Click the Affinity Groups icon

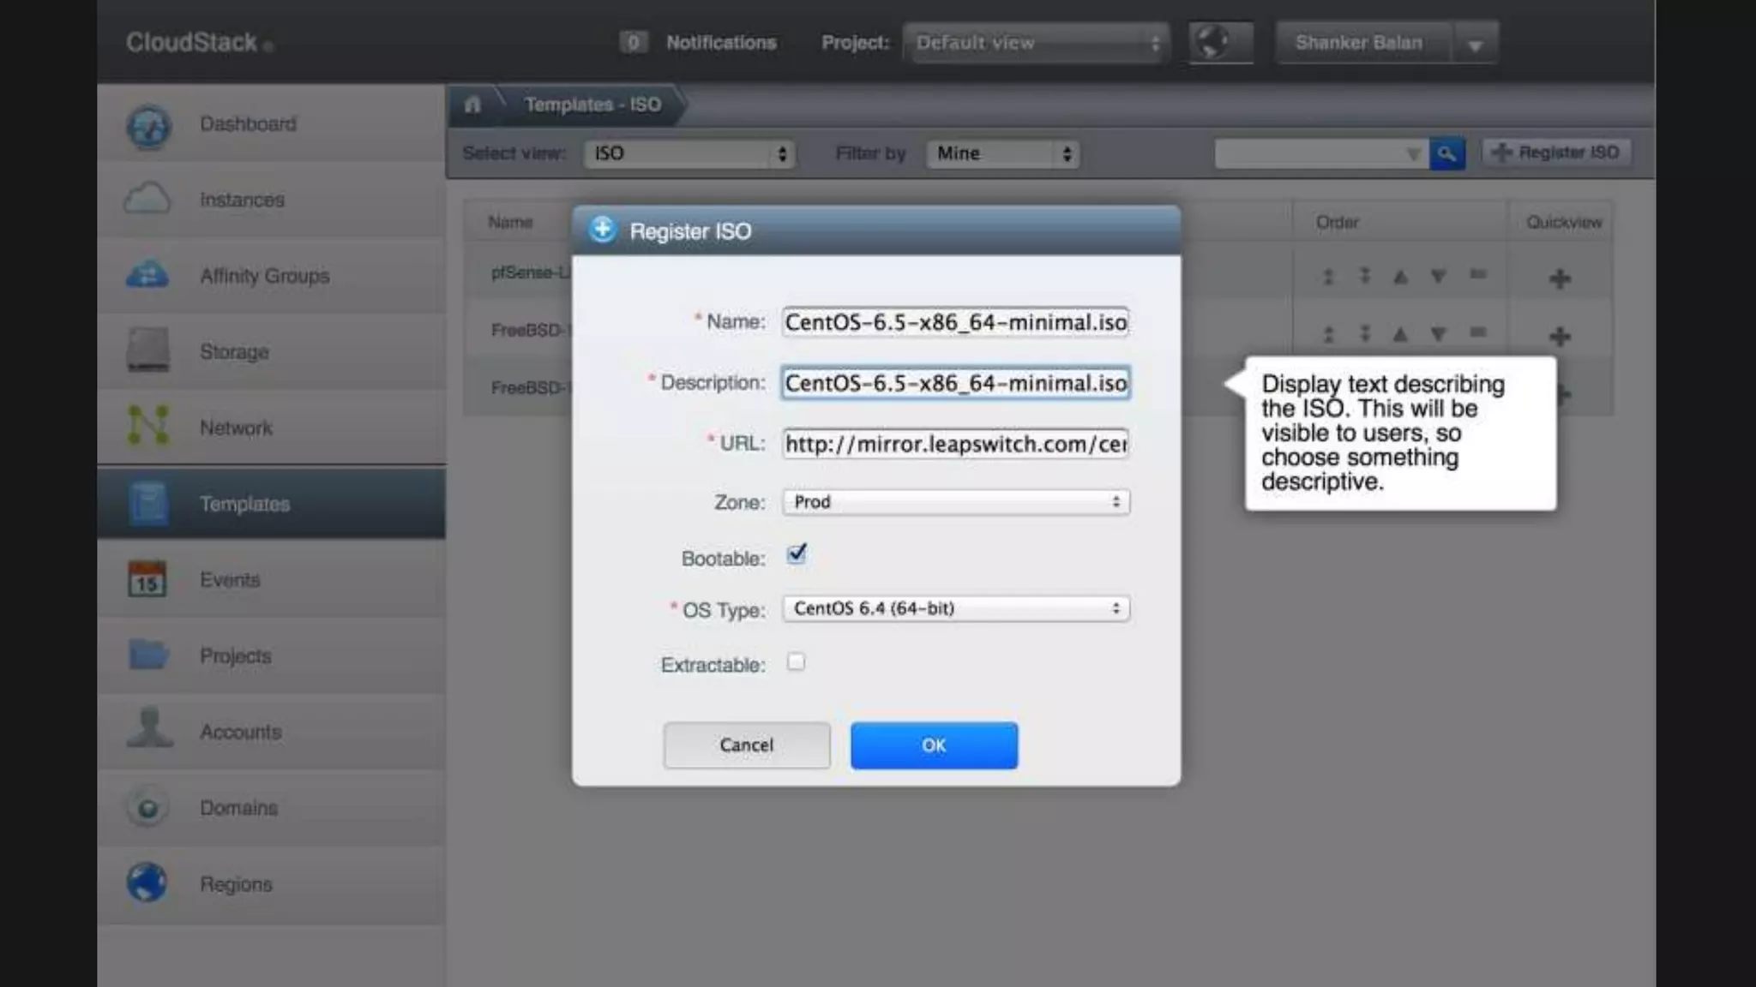(147, 275)
